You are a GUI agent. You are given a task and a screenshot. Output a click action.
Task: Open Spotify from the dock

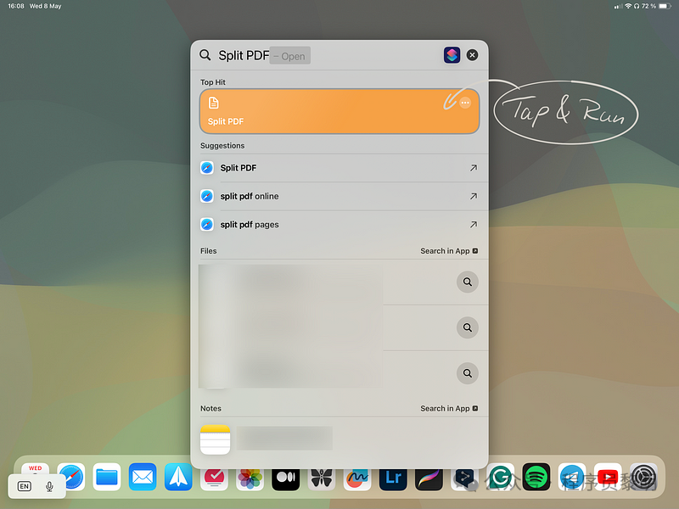pos(536,477)
